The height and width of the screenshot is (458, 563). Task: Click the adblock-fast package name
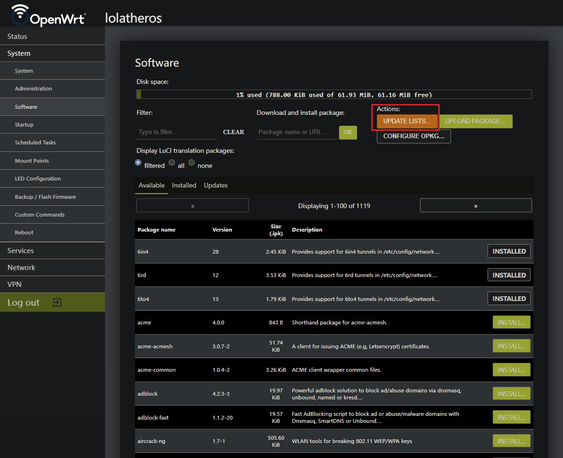pyautogui.click(x=153, y=418)
